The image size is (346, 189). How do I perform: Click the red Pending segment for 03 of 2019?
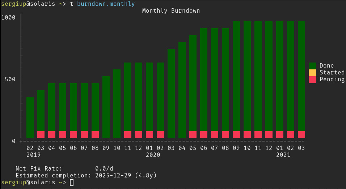click(x=41, y=134)
